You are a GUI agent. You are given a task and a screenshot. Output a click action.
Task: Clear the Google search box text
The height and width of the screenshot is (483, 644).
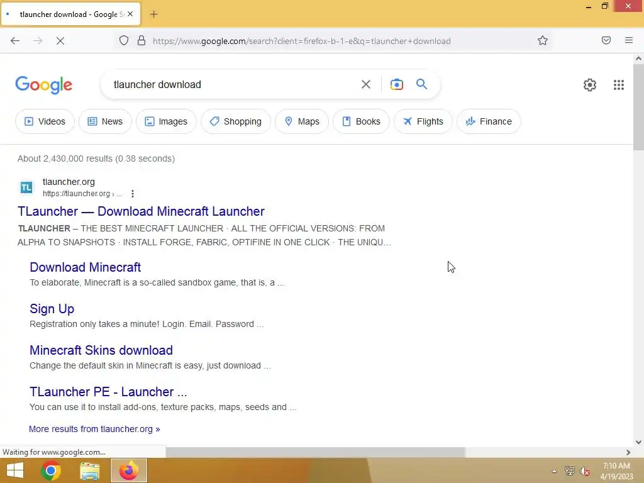coord(366,85)
